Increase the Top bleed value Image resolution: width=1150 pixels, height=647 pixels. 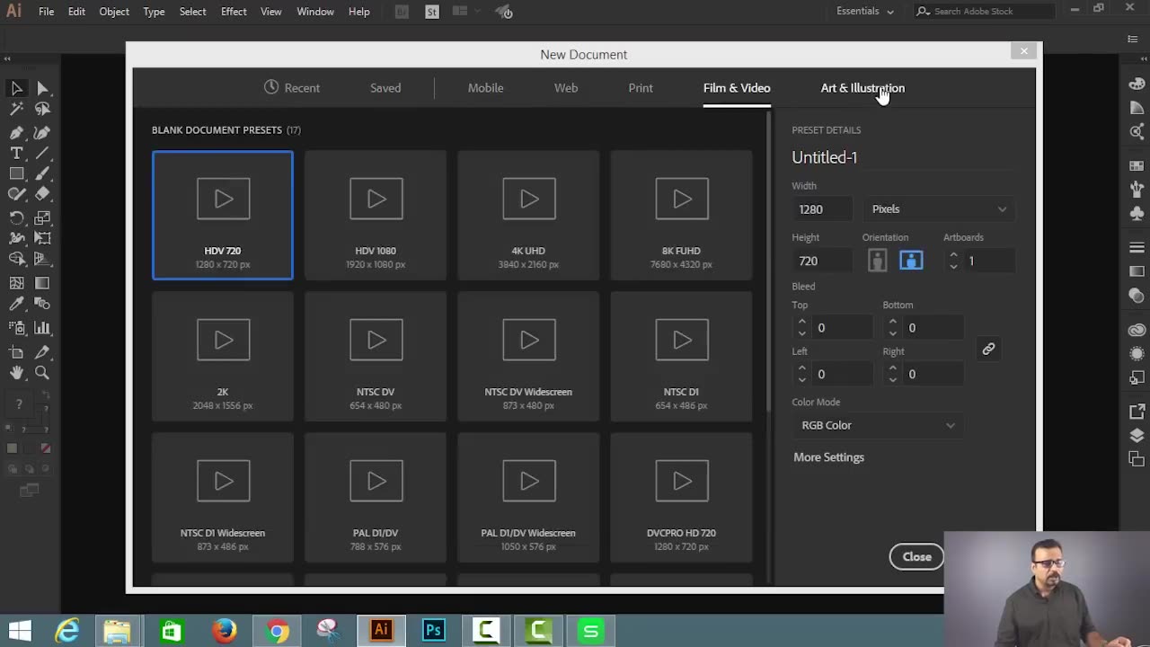[802, 323]
